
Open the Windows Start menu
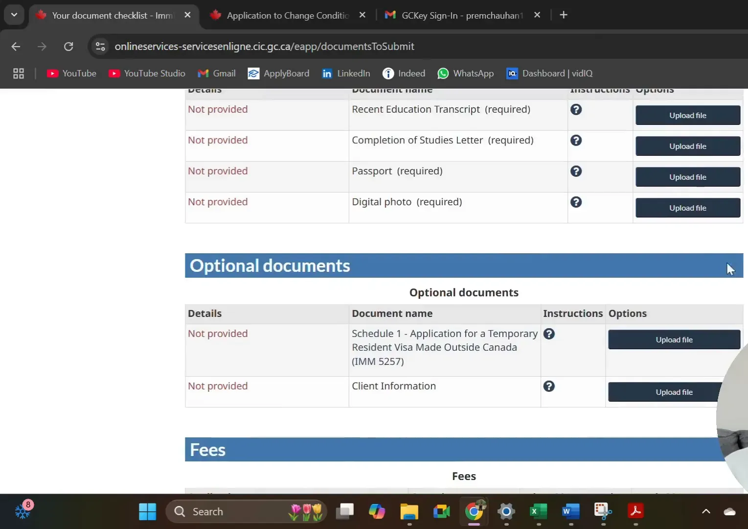[x=147, y=512]
